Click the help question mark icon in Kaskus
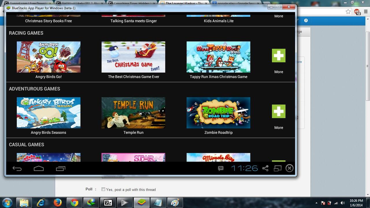This screenshot has height=208, width=370. (306, 21)
